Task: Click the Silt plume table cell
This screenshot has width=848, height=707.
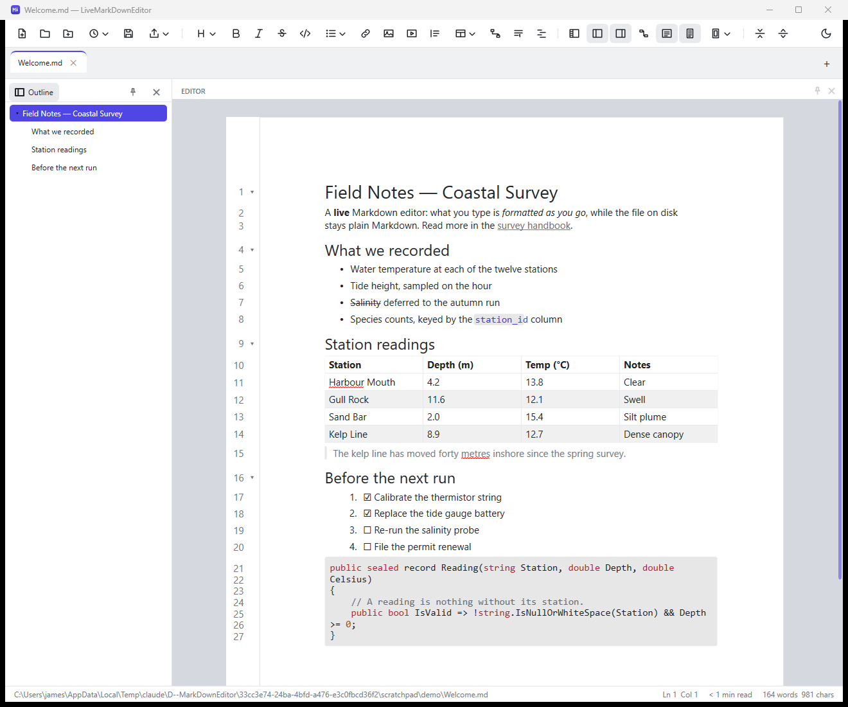Action: (x=668, y=417)
